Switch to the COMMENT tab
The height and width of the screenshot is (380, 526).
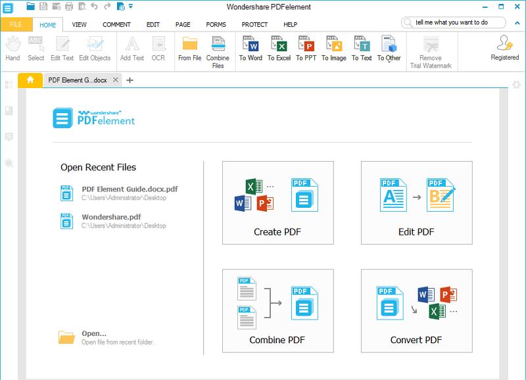[x=114, y=24]
